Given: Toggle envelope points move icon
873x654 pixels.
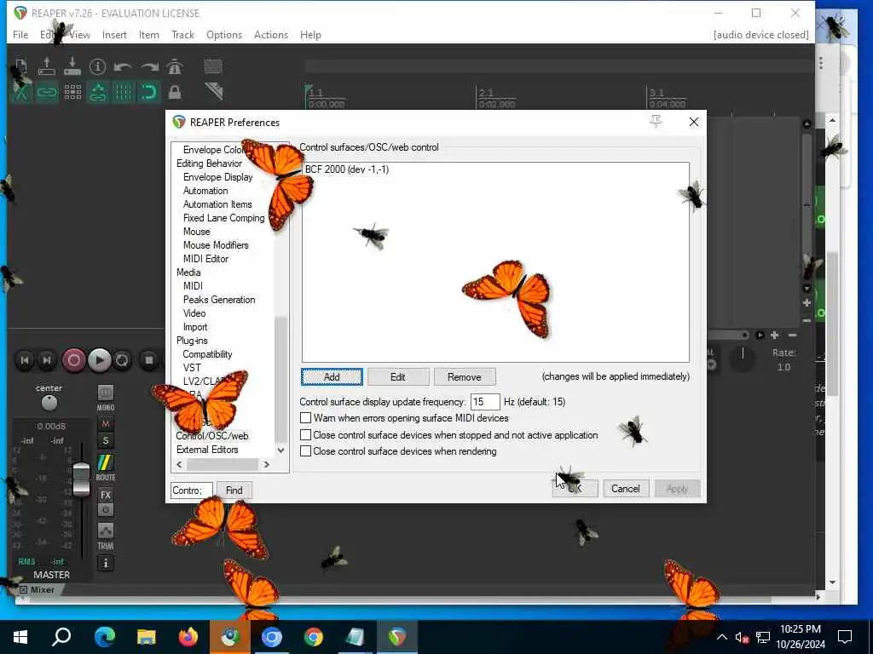Looking at the screenshot, I should click(x=98, y=92).
